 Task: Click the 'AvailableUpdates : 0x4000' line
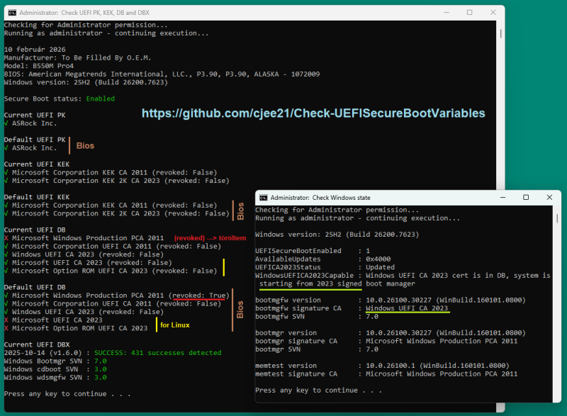pos(323,259)
